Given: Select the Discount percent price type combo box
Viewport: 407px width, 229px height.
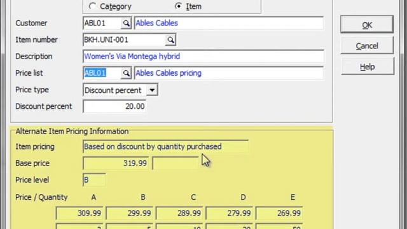Looking at the screenshot, I should pyautogui.click(x=120, y=90).
